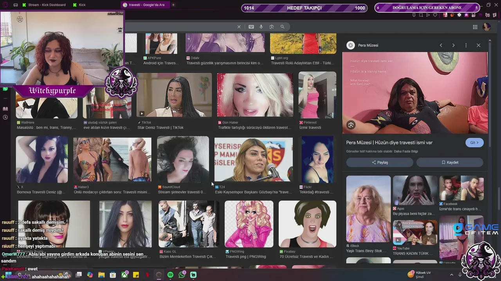Open the Kaos GL Bizim Memleketten thumbnail
Screen dimensions: 501x281
click(189, 224)
